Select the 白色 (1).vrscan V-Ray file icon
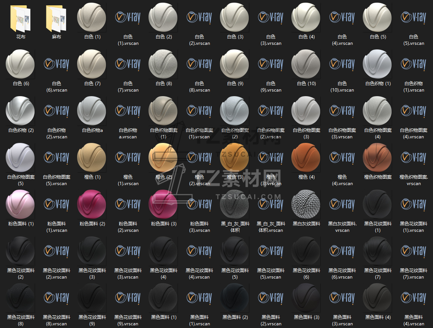 click(128, 17)
